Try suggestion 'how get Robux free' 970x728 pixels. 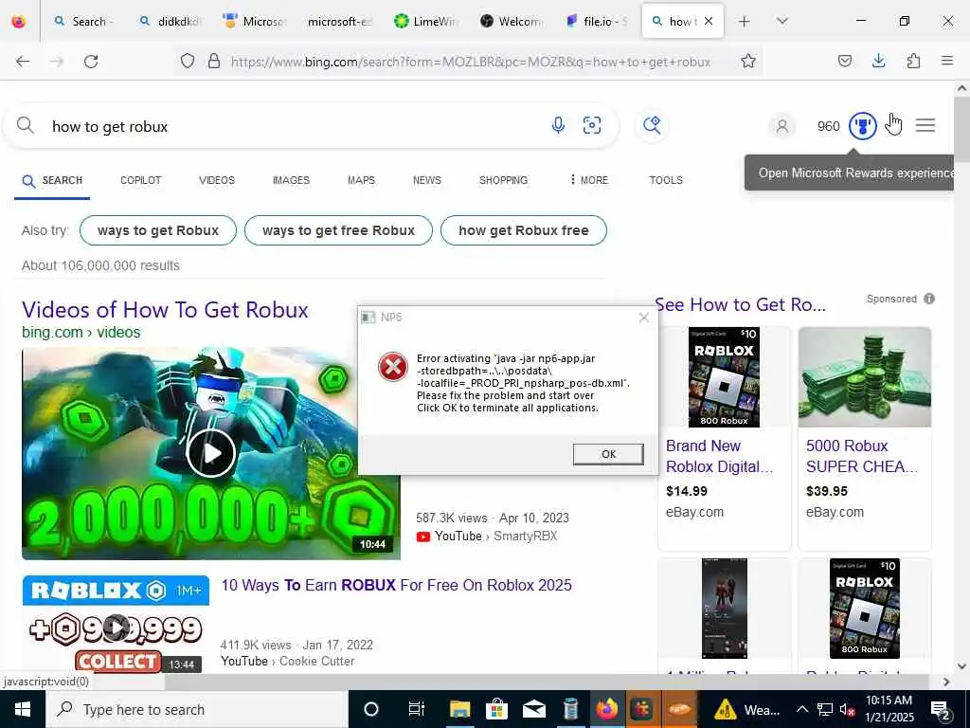coord(523,230)
